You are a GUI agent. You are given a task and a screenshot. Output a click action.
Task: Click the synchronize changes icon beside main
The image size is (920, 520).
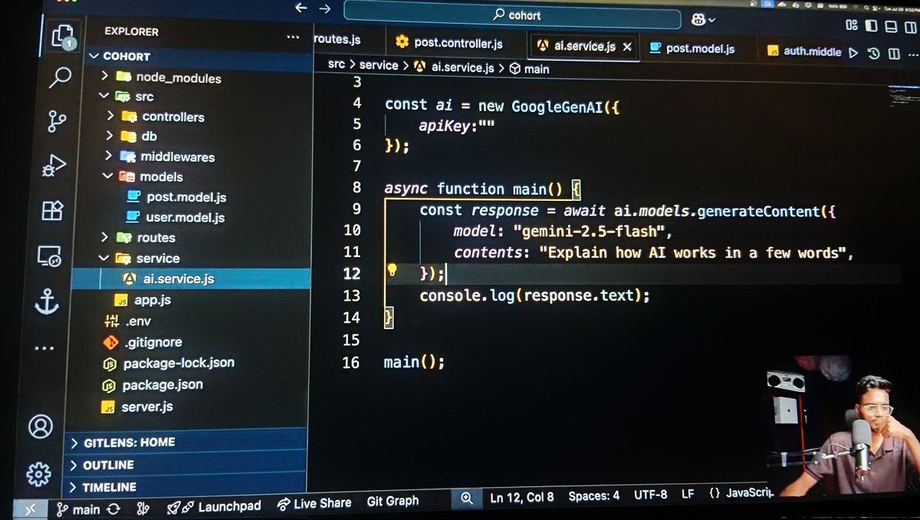click(113, 508)
